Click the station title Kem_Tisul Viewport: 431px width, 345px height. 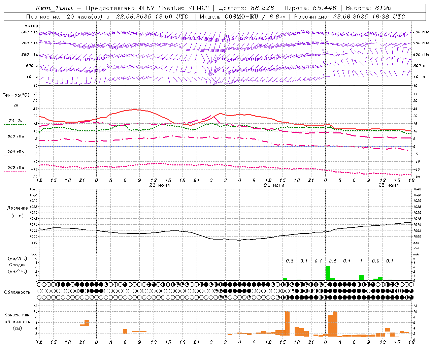54,8
